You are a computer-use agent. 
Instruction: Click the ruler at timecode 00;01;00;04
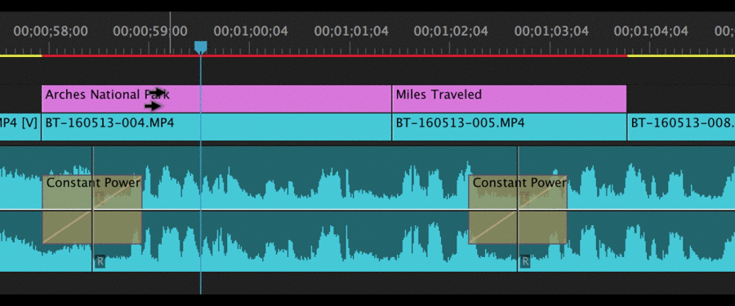[251, 31]
